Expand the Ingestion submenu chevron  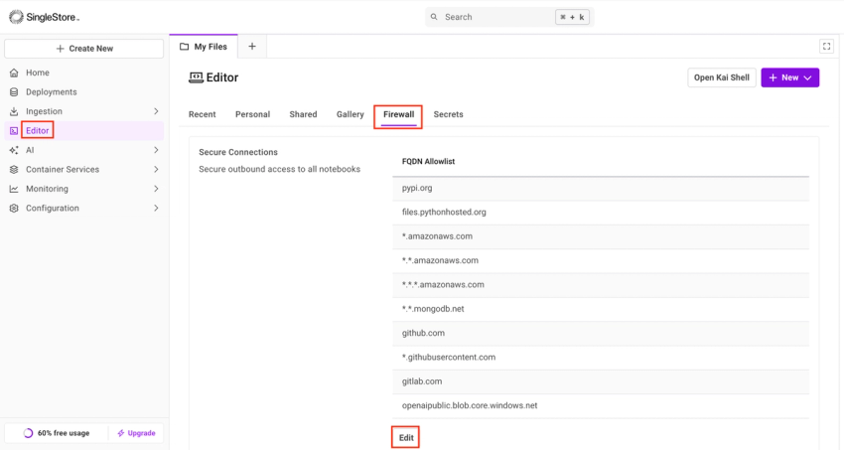click(x=156, y=111)
